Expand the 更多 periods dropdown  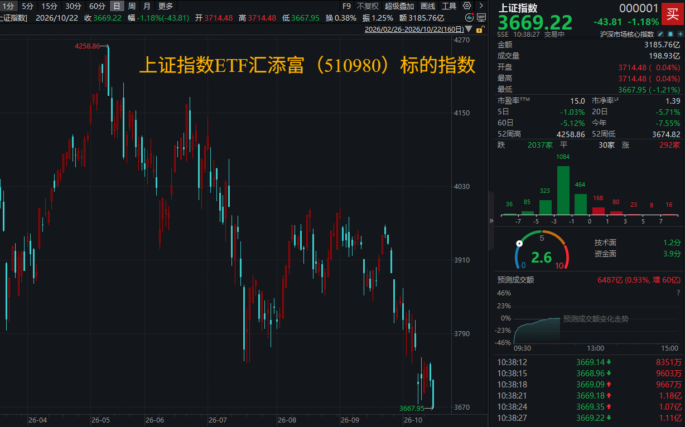click(x=166, y=6)
